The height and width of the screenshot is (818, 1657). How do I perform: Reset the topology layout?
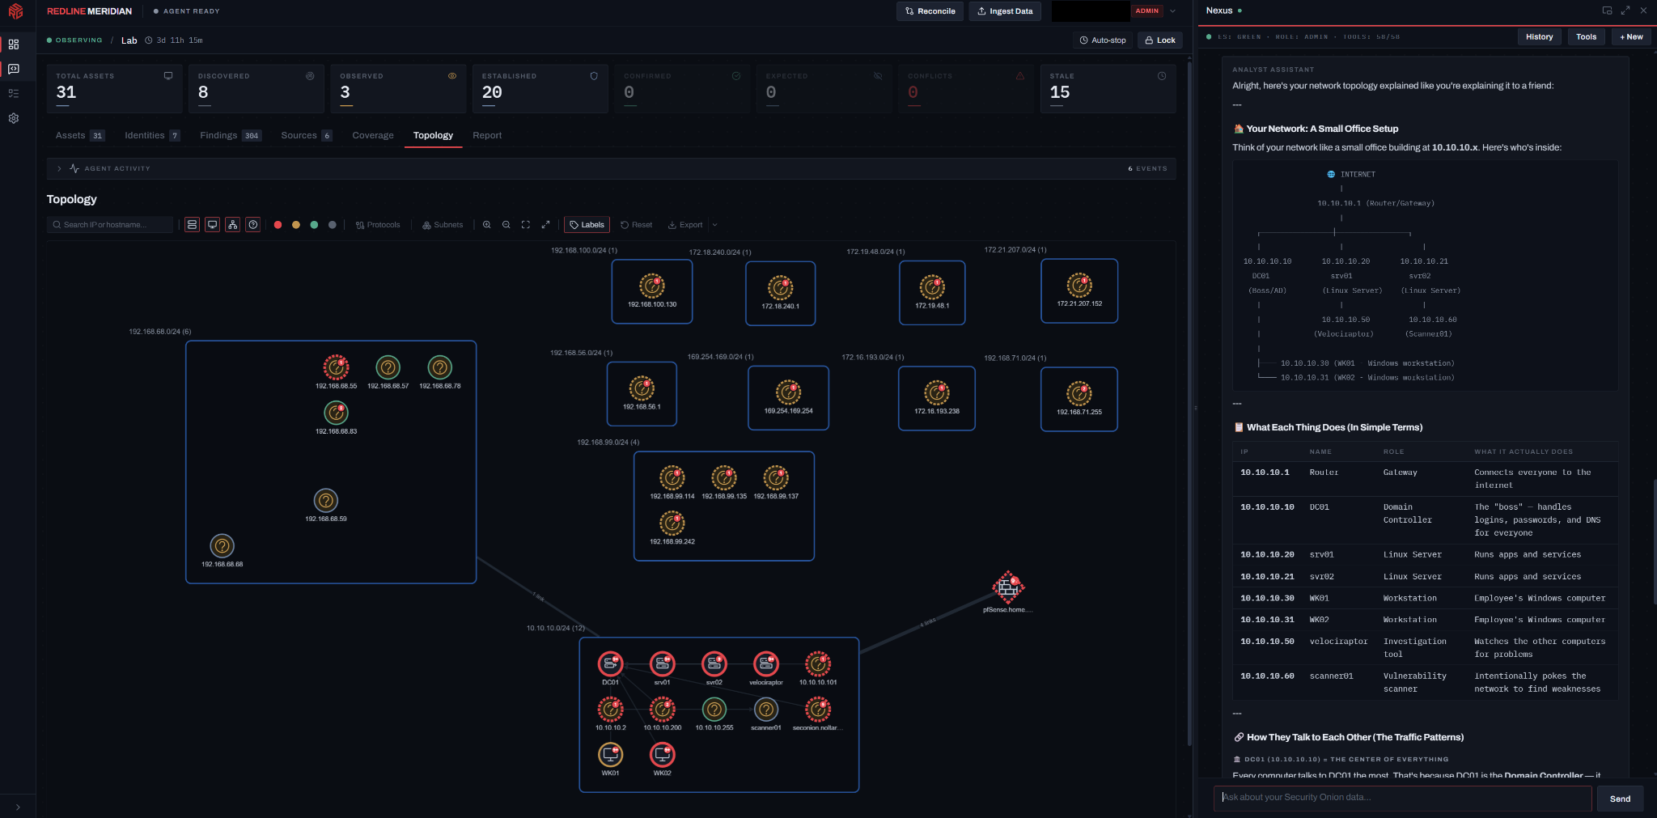coord(637,225)
